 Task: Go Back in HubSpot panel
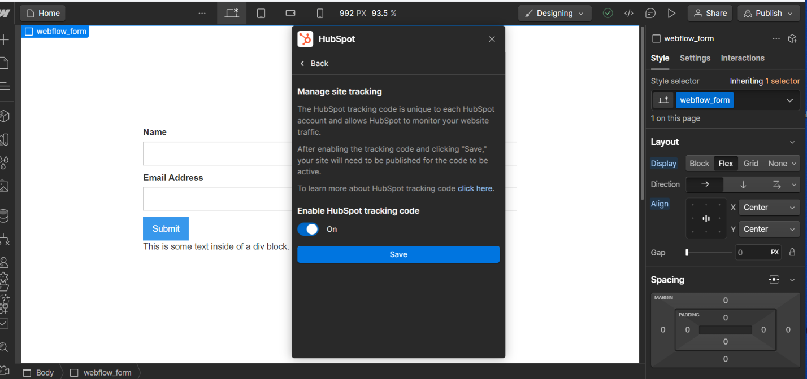coord(314,63)
